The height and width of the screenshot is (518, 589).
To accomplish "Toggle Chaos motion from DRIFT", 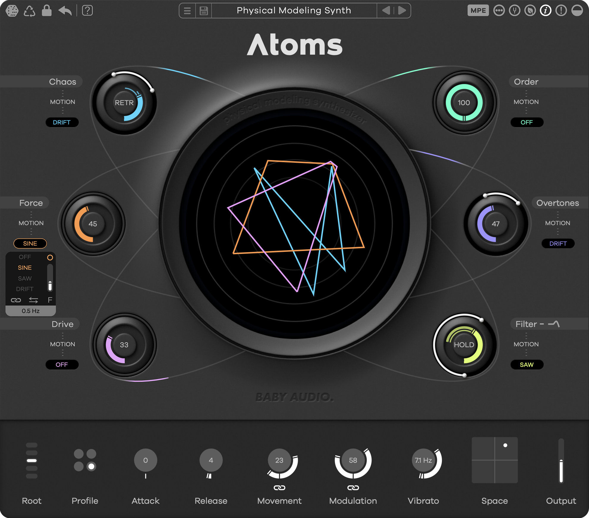I will point(62,122).
